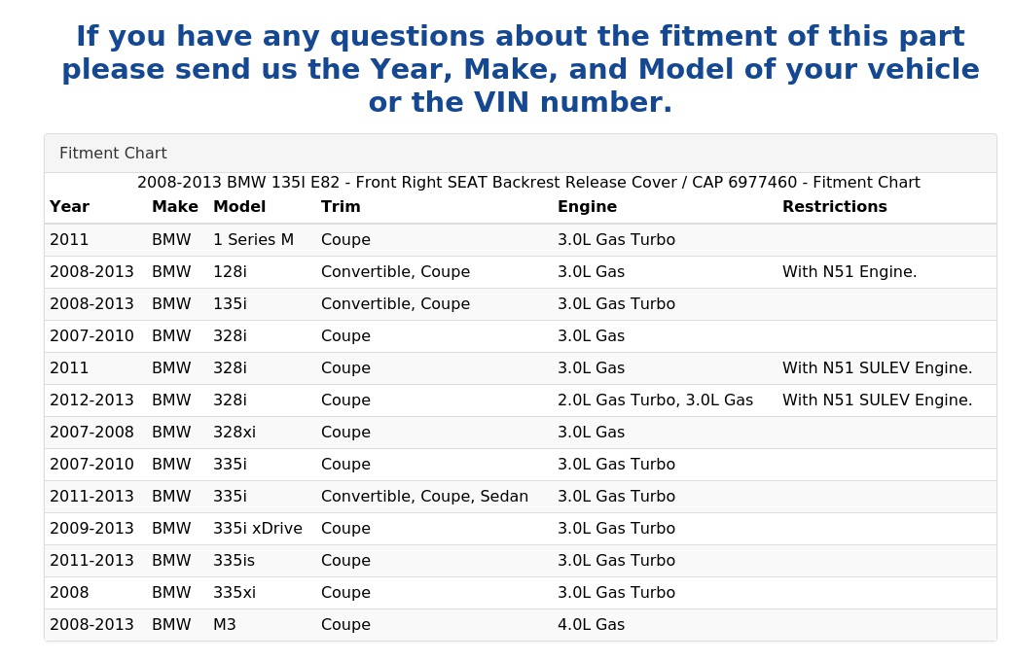
Task: Click the Restrictions column header
Action: point(835,206)
